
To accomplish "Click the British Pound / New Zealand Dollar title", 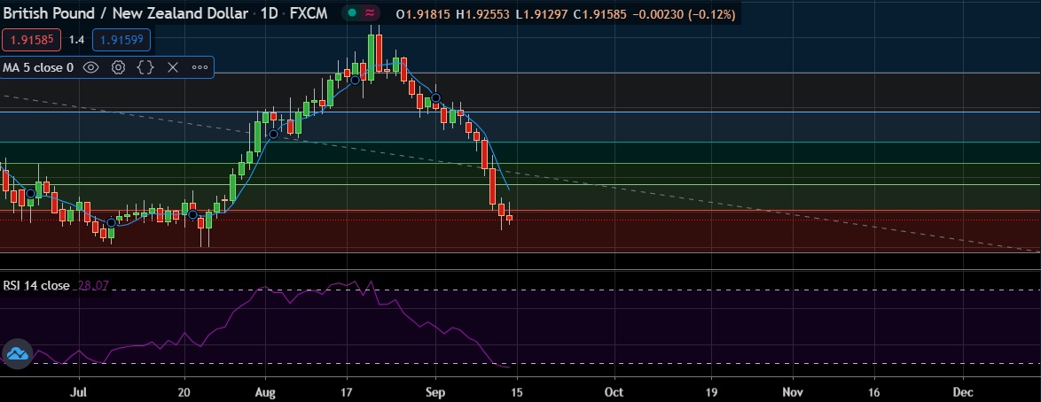I will [126, 13].
